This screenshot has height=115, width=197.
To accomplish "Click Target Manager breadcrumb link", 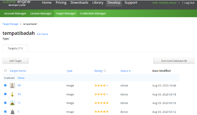I will (10, 24).
